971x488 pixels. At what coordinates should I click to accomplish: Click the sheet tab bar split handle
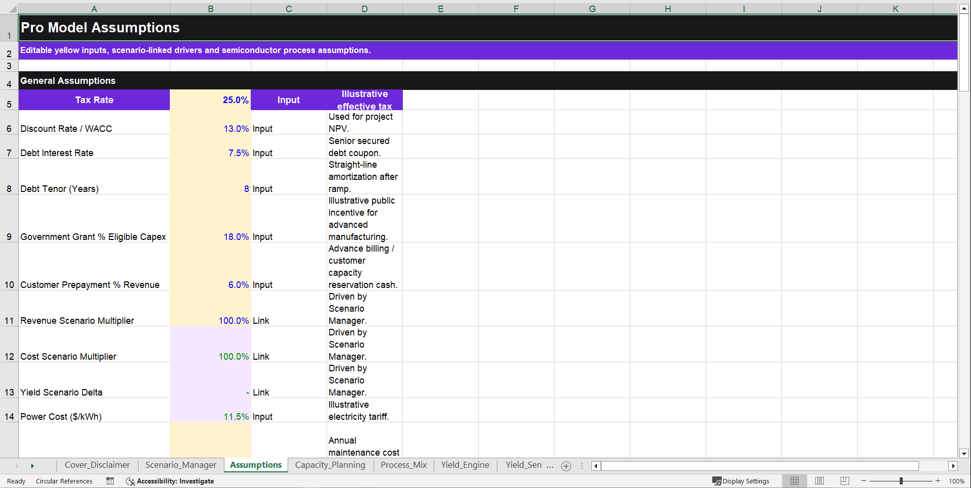coord(582,466)
